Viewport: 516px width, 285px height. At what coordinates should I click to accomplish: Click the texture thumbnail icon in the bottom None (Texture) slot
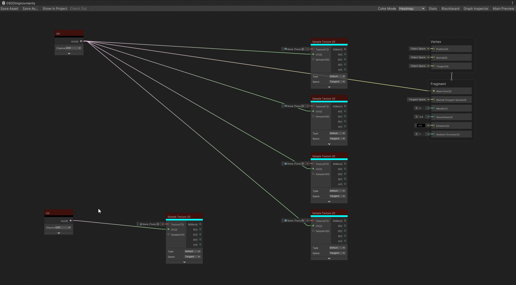point(140,224)
